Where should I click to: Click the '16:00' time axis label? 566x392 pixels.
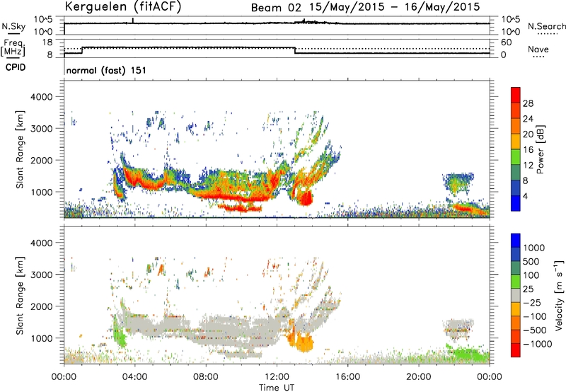point(347,377)
